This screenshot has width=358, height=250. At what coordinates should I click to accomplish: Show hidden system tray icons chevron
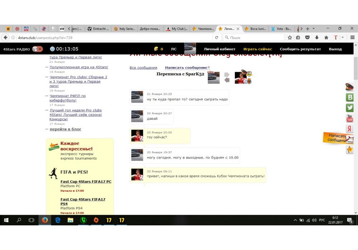tap(295, 220)
